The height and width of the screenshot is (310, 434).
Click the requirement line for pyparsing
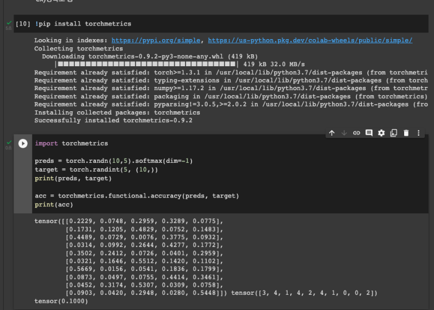pyautogui.click(x=231, y=104)
